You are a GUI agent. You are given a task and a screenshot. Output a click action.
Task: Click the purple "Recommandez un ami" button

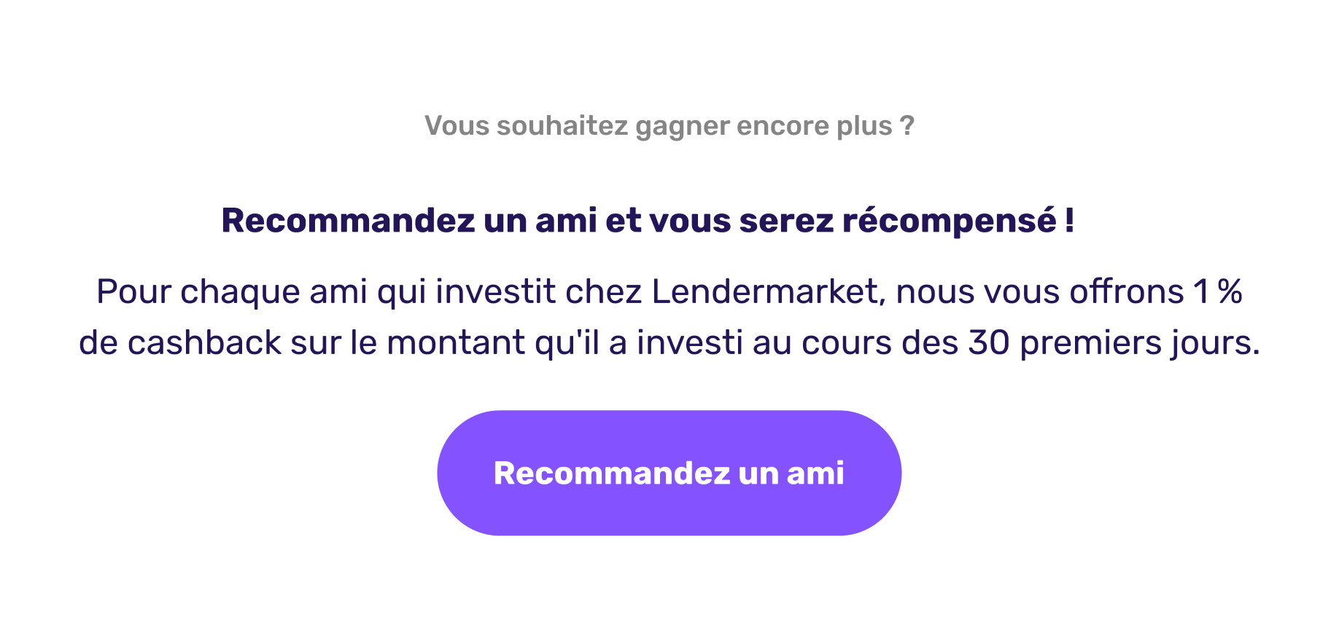669,473
